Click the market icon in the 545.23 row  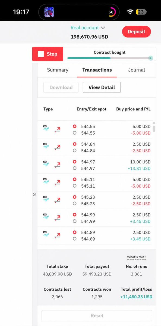pyautogui.click(x=46, y=198)
